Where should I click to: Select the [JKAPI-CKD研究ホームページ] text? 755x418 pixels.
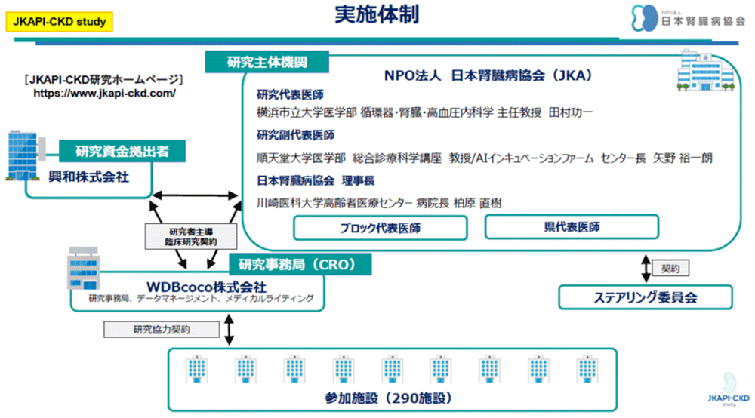[x=104, y=80]
